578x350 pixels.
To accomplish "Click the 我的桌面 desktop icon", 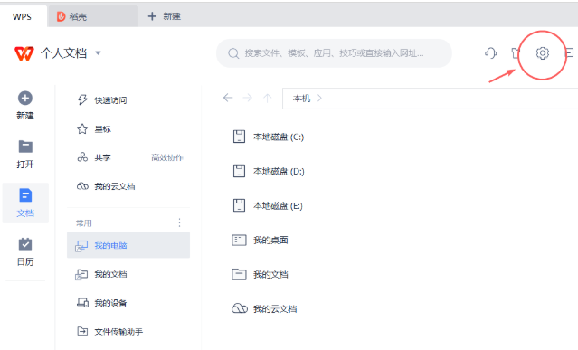I will click(239, 240).
